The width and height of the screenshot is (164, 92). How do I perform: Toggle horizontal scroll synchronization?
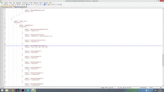click(38, 5)
